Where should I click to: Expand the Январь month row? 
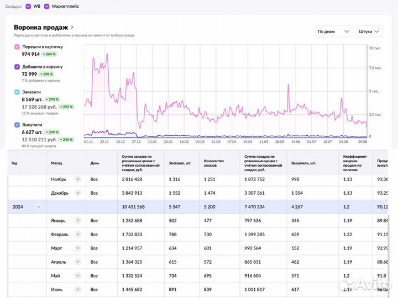[78, 221]
